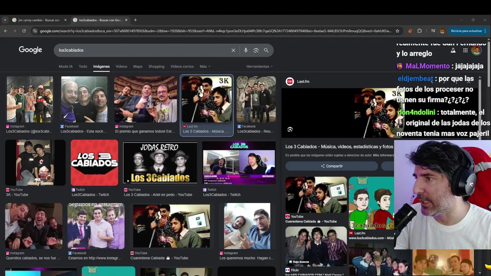
Task: Open the Instagram '@los3cabi...' group photo
Action: [x=30, y=99]
